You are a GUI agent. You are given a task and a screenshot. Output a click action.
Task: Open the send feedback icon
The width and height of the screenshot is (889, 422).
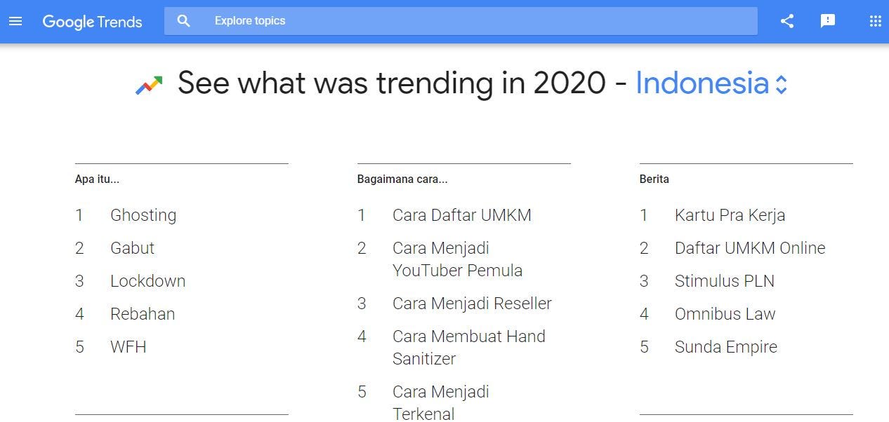[x=828, y=21]
